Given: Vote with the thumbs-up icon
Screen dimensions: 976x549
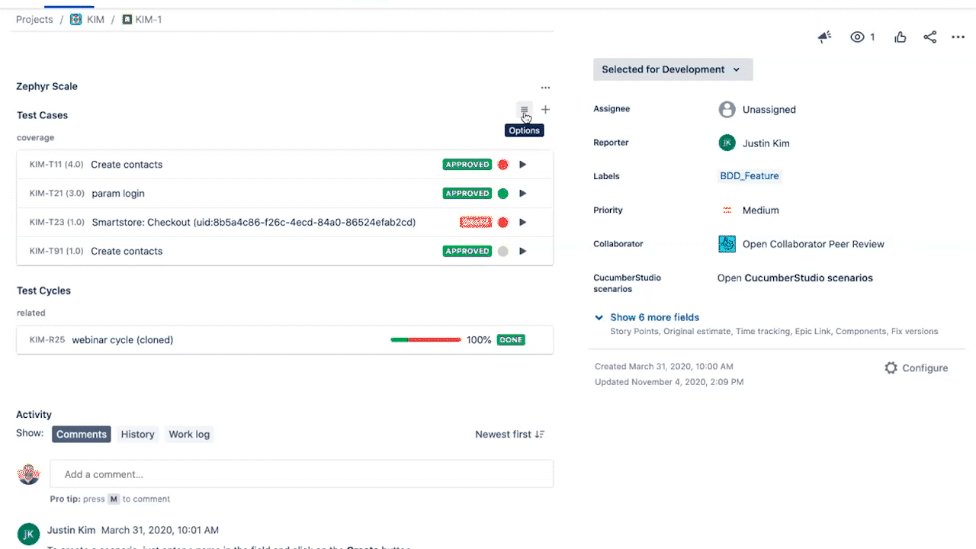Looking at the screenshot, I should 901,37.
